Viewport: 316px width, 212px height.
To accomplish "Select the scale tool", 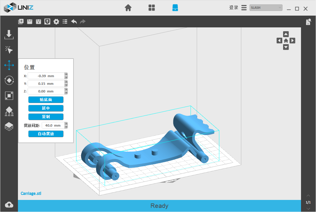I will 9,96.
